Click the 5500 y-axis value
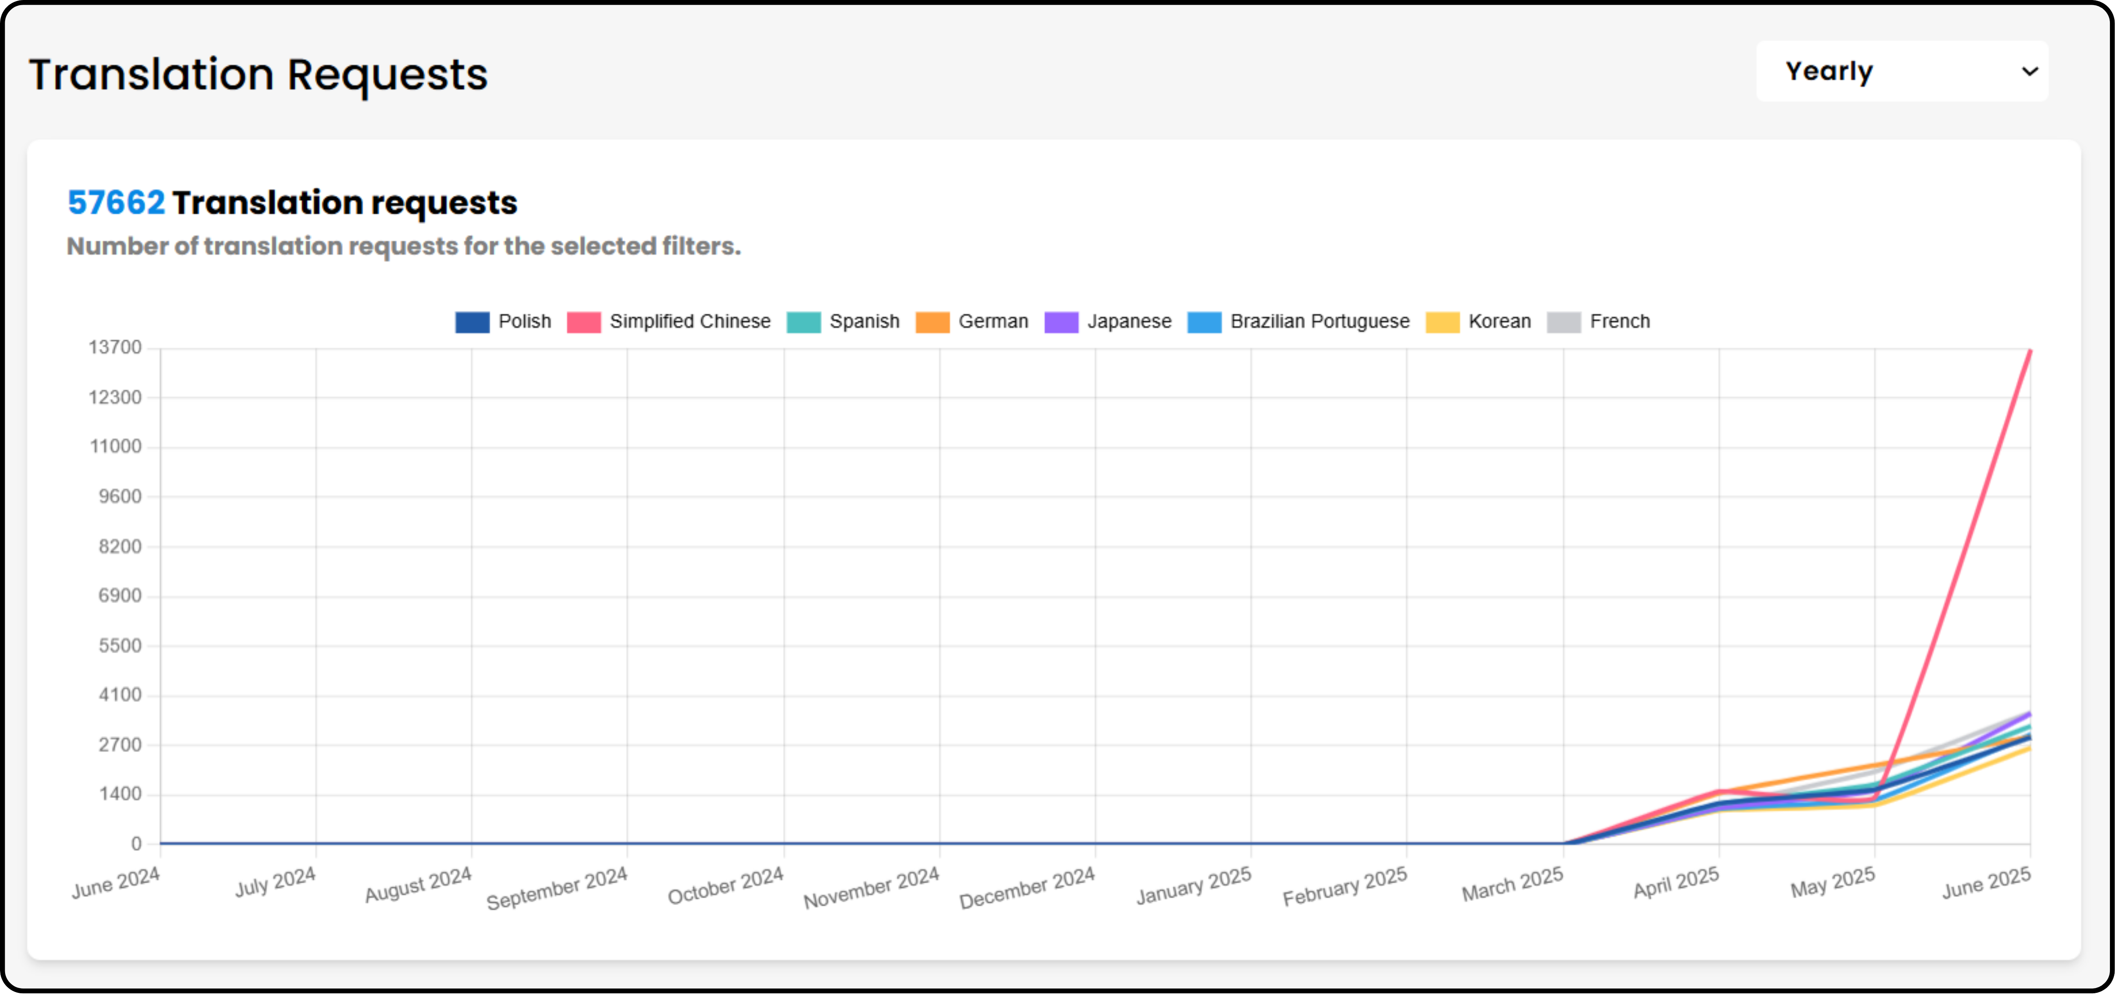This screenshot has height=994, width=2115. [x=120, y=646]
